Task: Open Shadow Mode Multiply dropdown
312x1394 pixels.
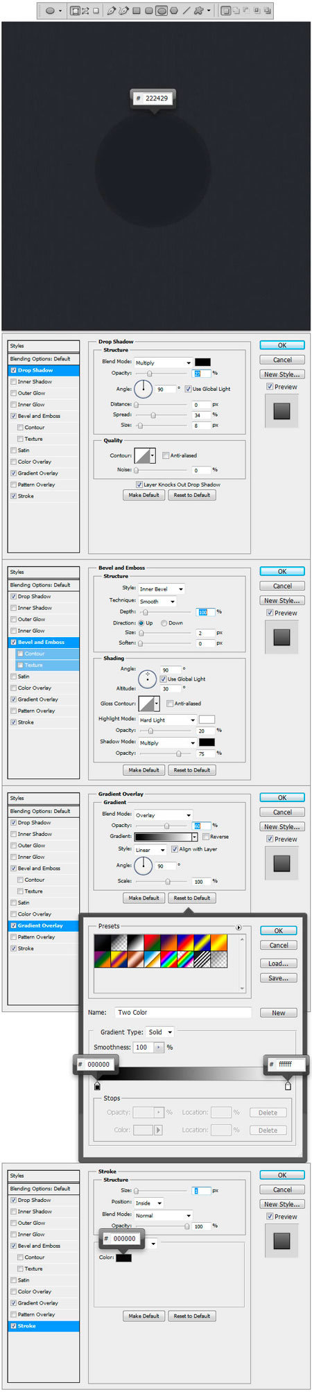Action: point(167,743)
